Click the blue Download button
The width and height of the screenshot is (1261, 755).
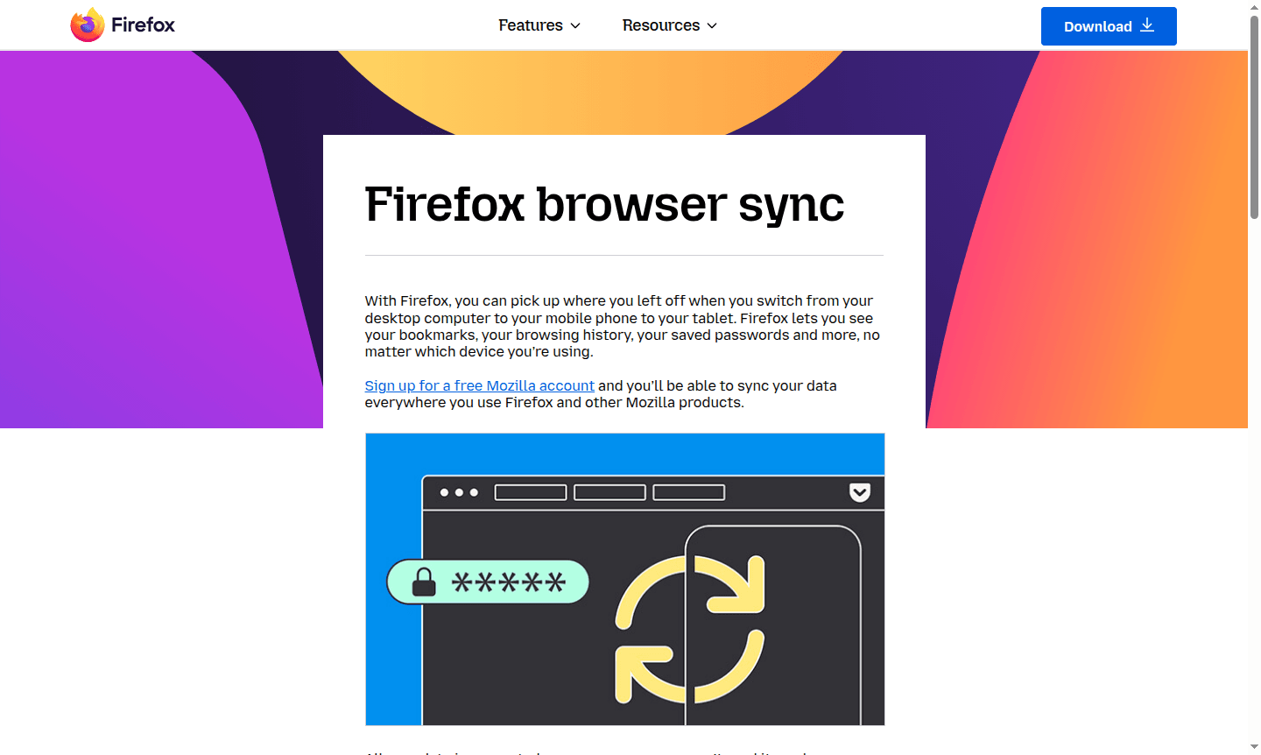coord(1109,25)
